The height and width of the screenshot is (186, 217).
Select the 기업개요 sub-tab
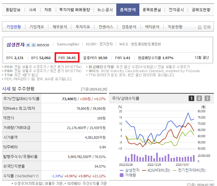tap(37, 27)
